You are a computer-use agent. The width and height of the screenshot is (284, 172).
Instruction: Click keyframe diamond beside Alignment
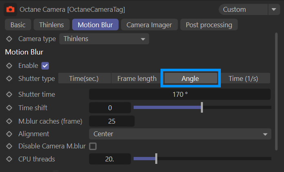point(9,134)
